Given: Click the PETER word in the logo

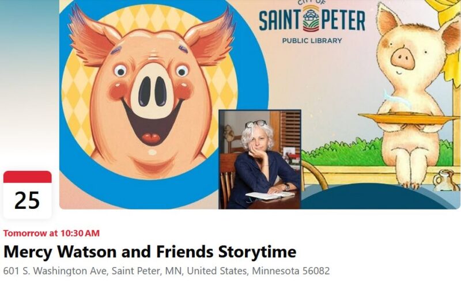Looking at the screenshot, I should [x=342, y=20].
